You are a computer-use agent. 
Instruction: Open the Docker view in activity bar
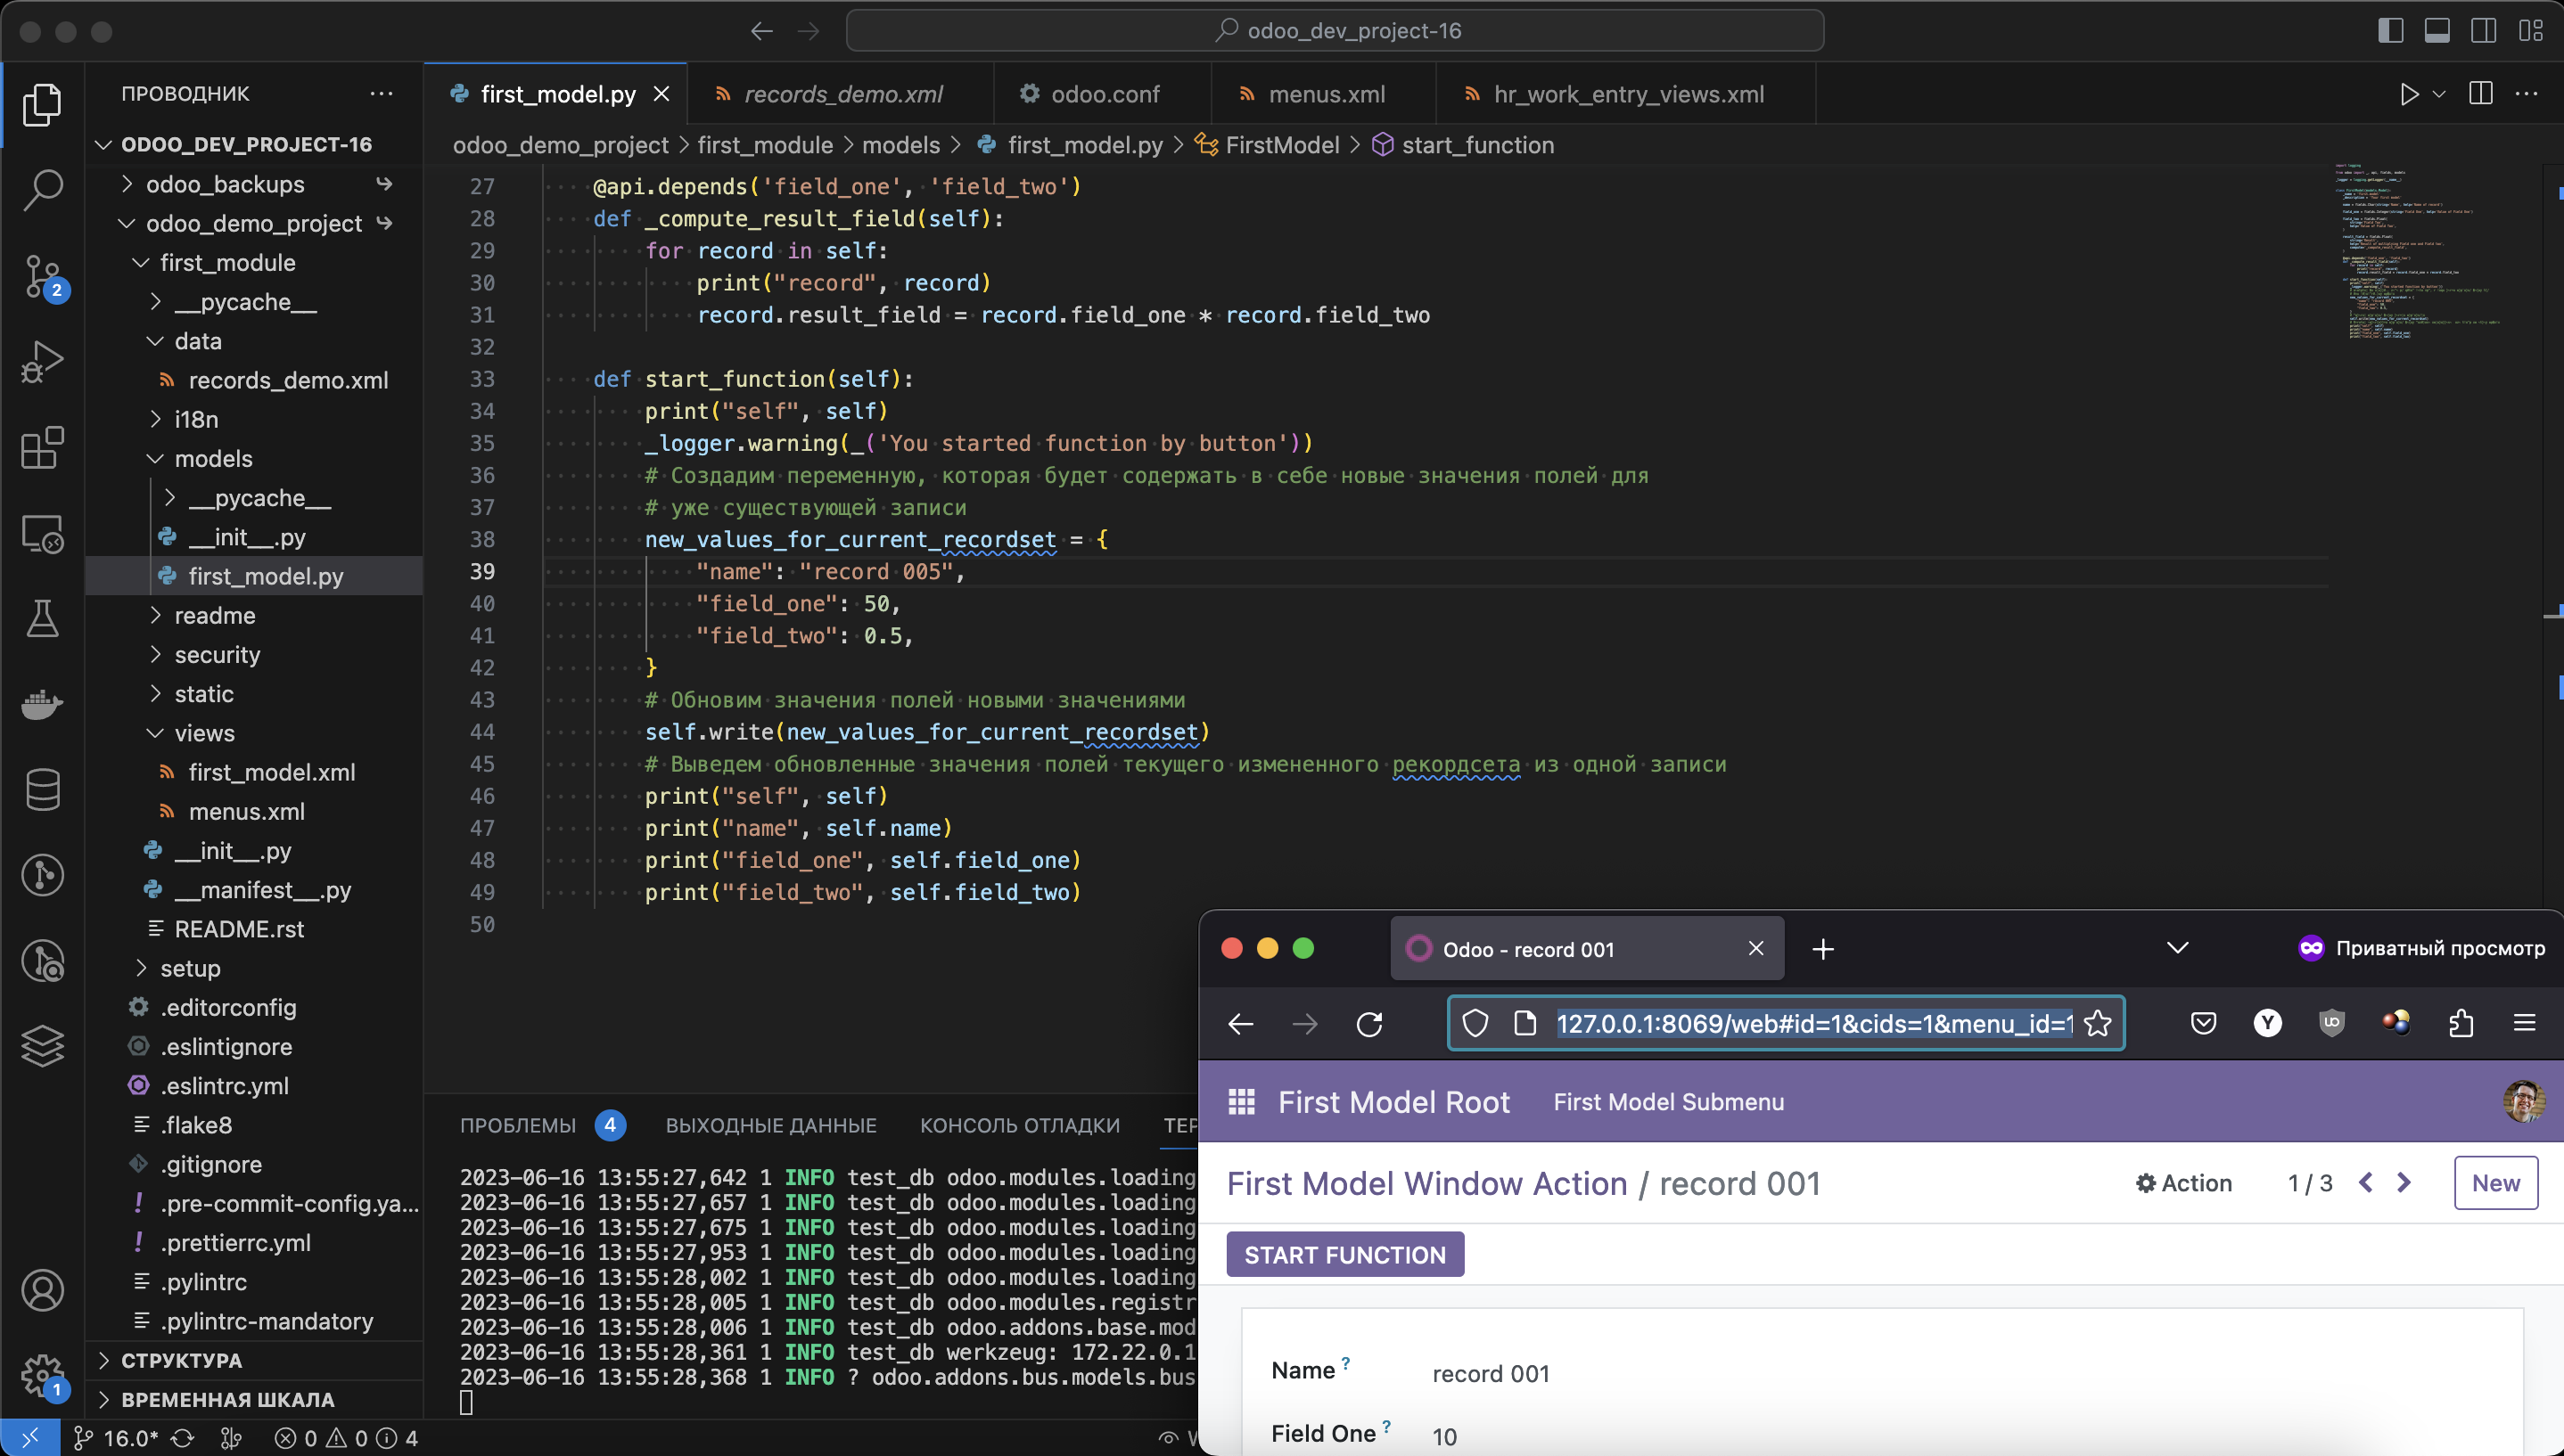pos(42,704)
